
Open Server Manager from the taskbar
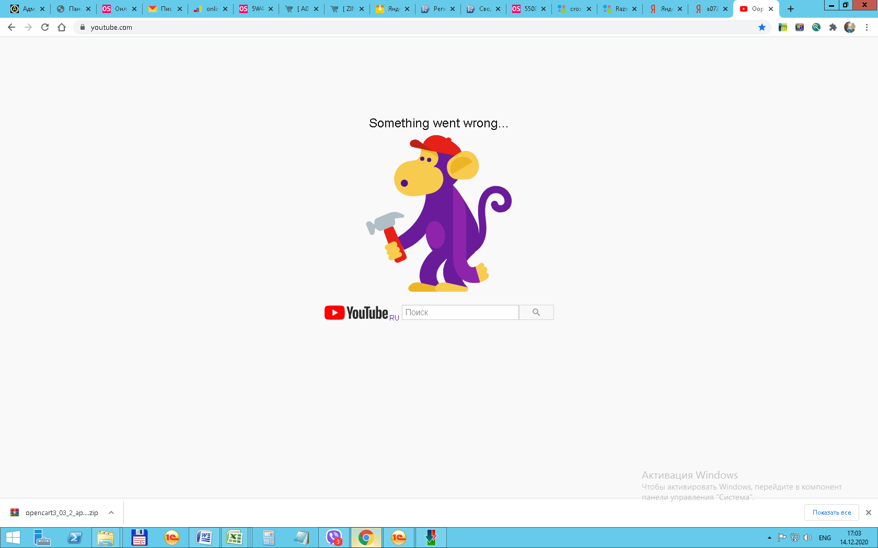(x=42, y=538)
